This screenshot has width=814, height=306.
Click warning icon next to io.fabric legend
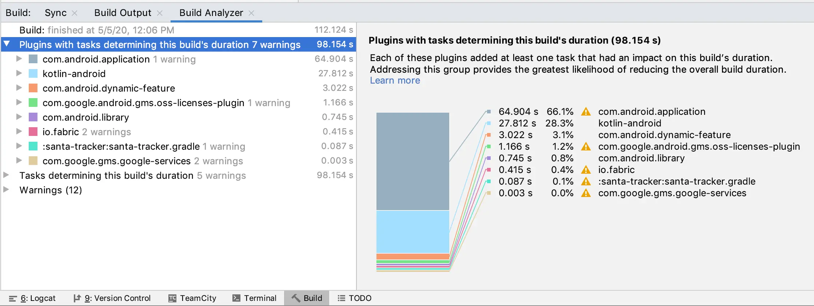point(586,170)
